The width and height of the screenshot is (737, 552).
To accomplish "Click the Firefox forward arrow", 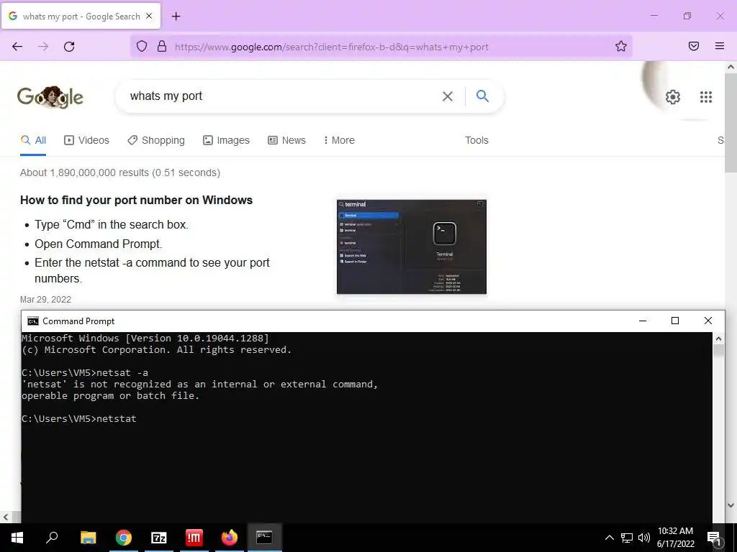I will (43, 47).
